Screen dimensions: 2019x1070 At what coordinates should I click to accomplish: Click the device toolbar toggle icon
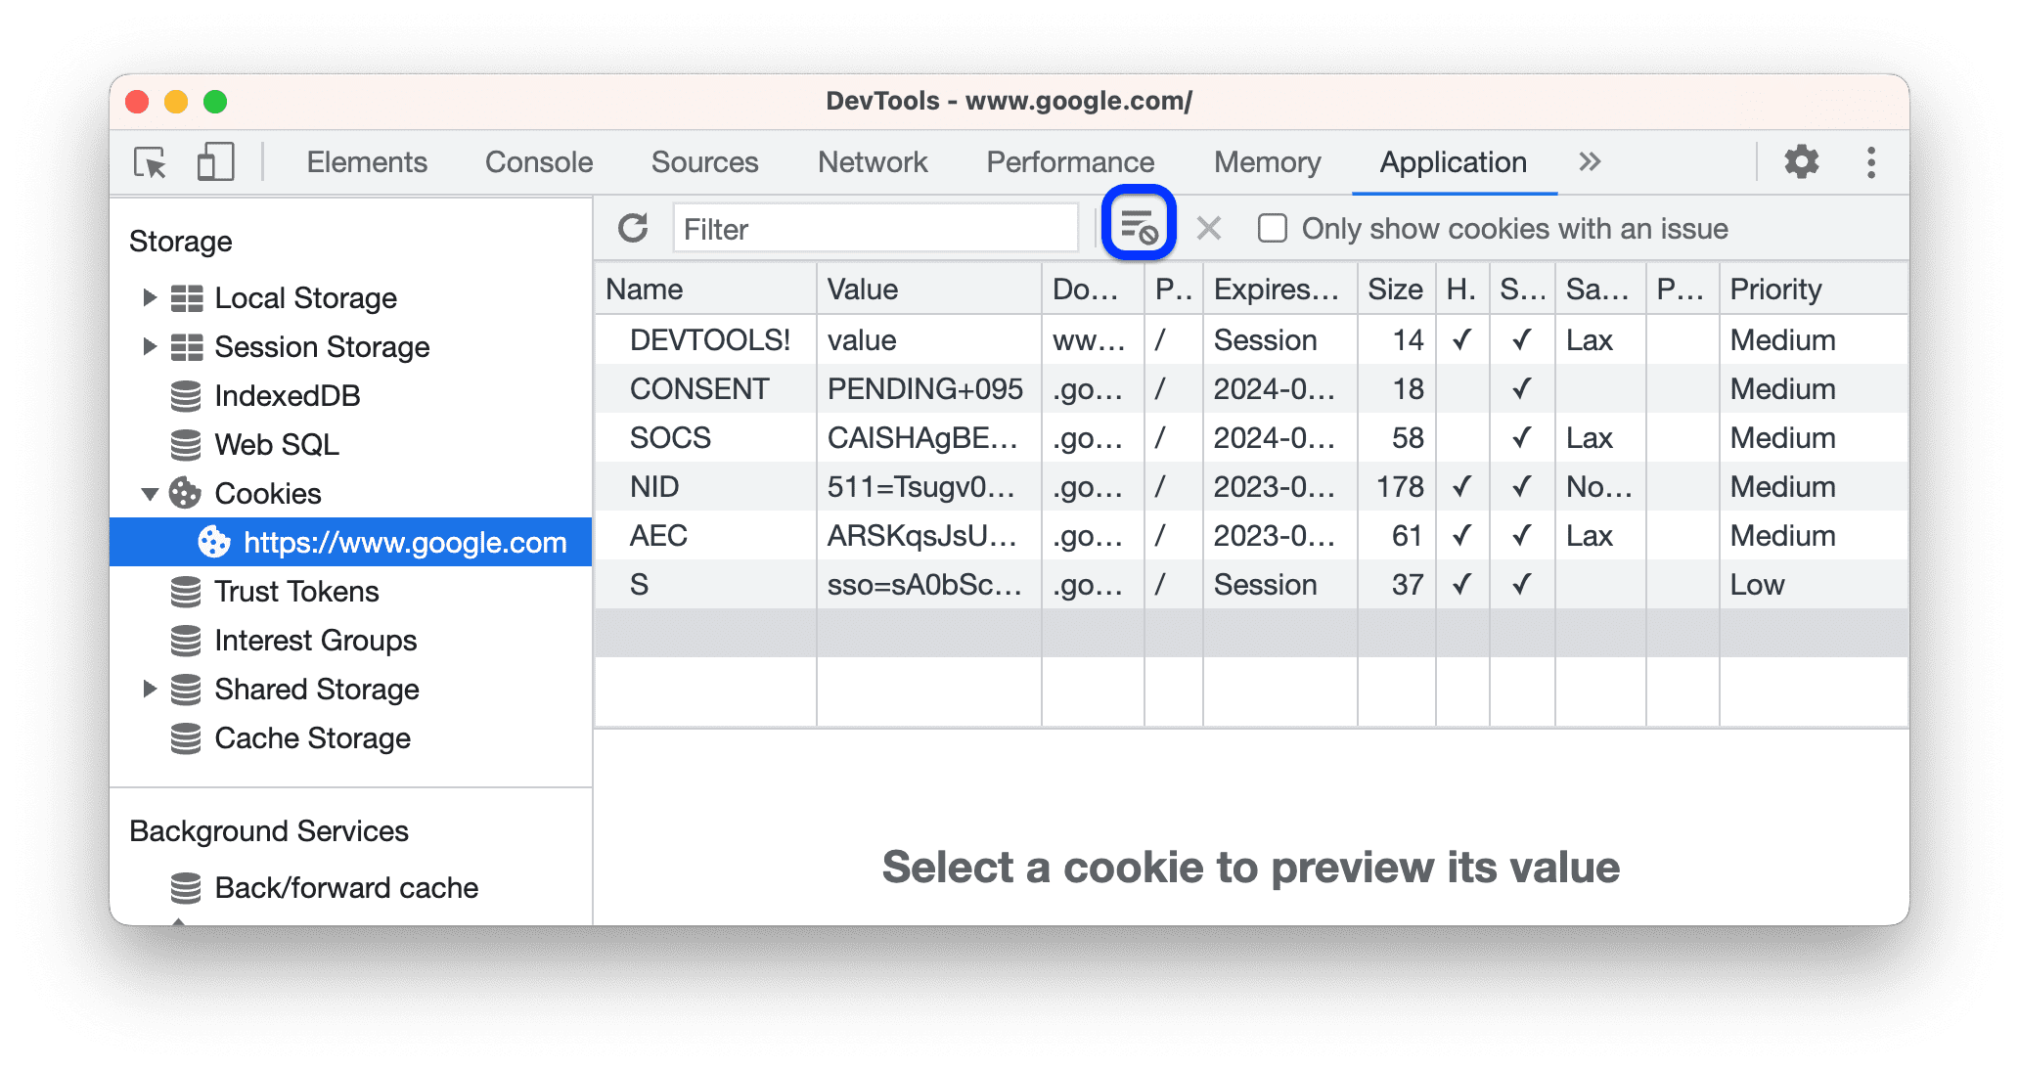coord(212,159)
